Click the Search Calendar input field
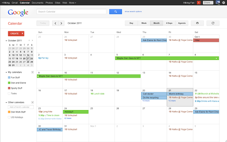 [71, 12]
